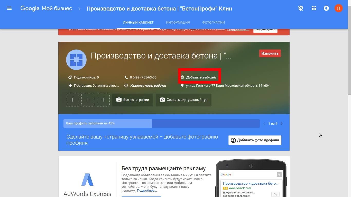The width and height of the screenshot is (351, 197).
Task: Click the globe icon beside Добавить веб-сайт
Action: coord(182,77)
